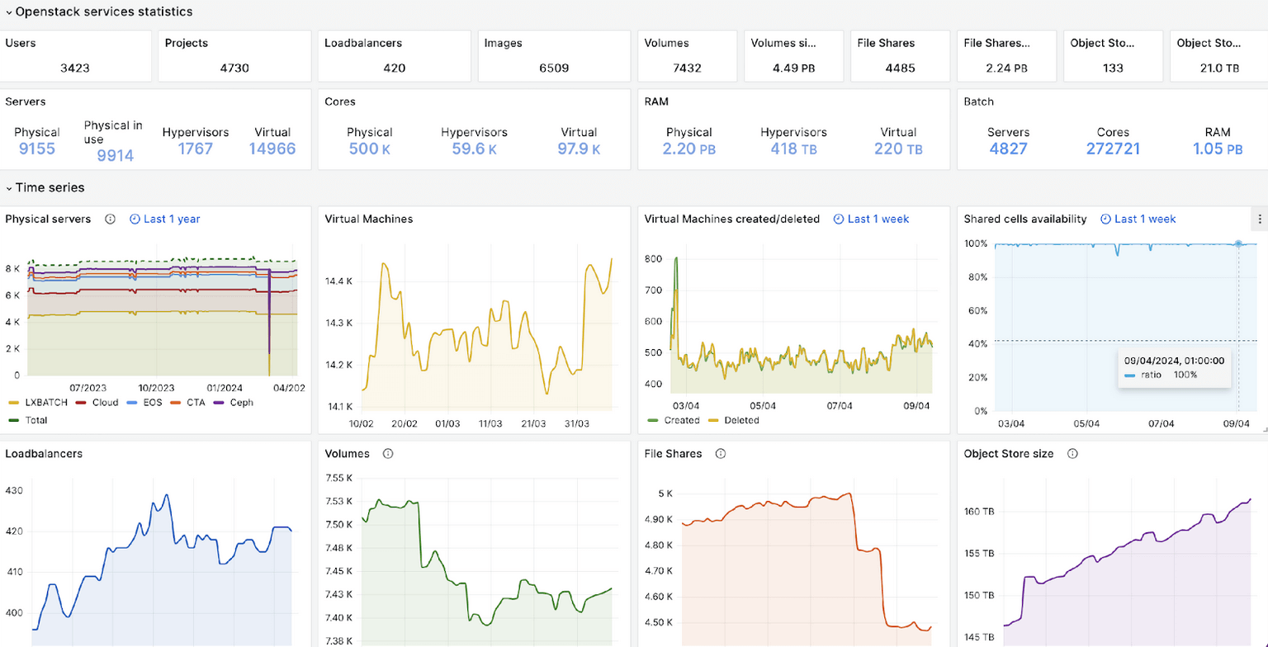Click the info icon on Object Store size
Viewport: 1268px width, 647px height.
click(1073, 453)
